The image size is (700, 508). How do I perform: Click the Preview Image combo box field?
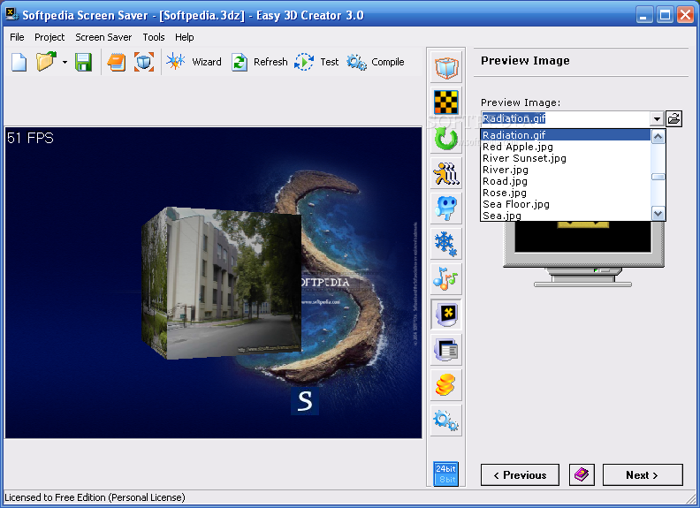tap(565, 118)
